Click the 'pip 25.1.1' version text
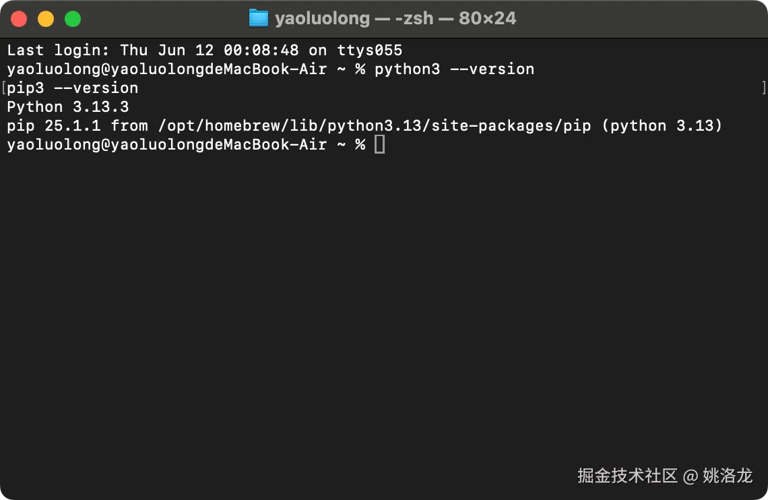 pos(54,126)
